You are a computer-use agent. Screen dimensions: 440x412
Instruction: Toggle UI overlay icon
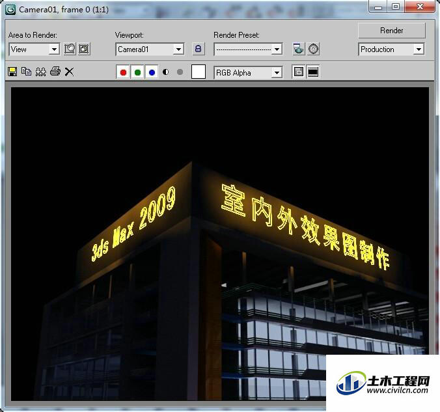[299, 72]
